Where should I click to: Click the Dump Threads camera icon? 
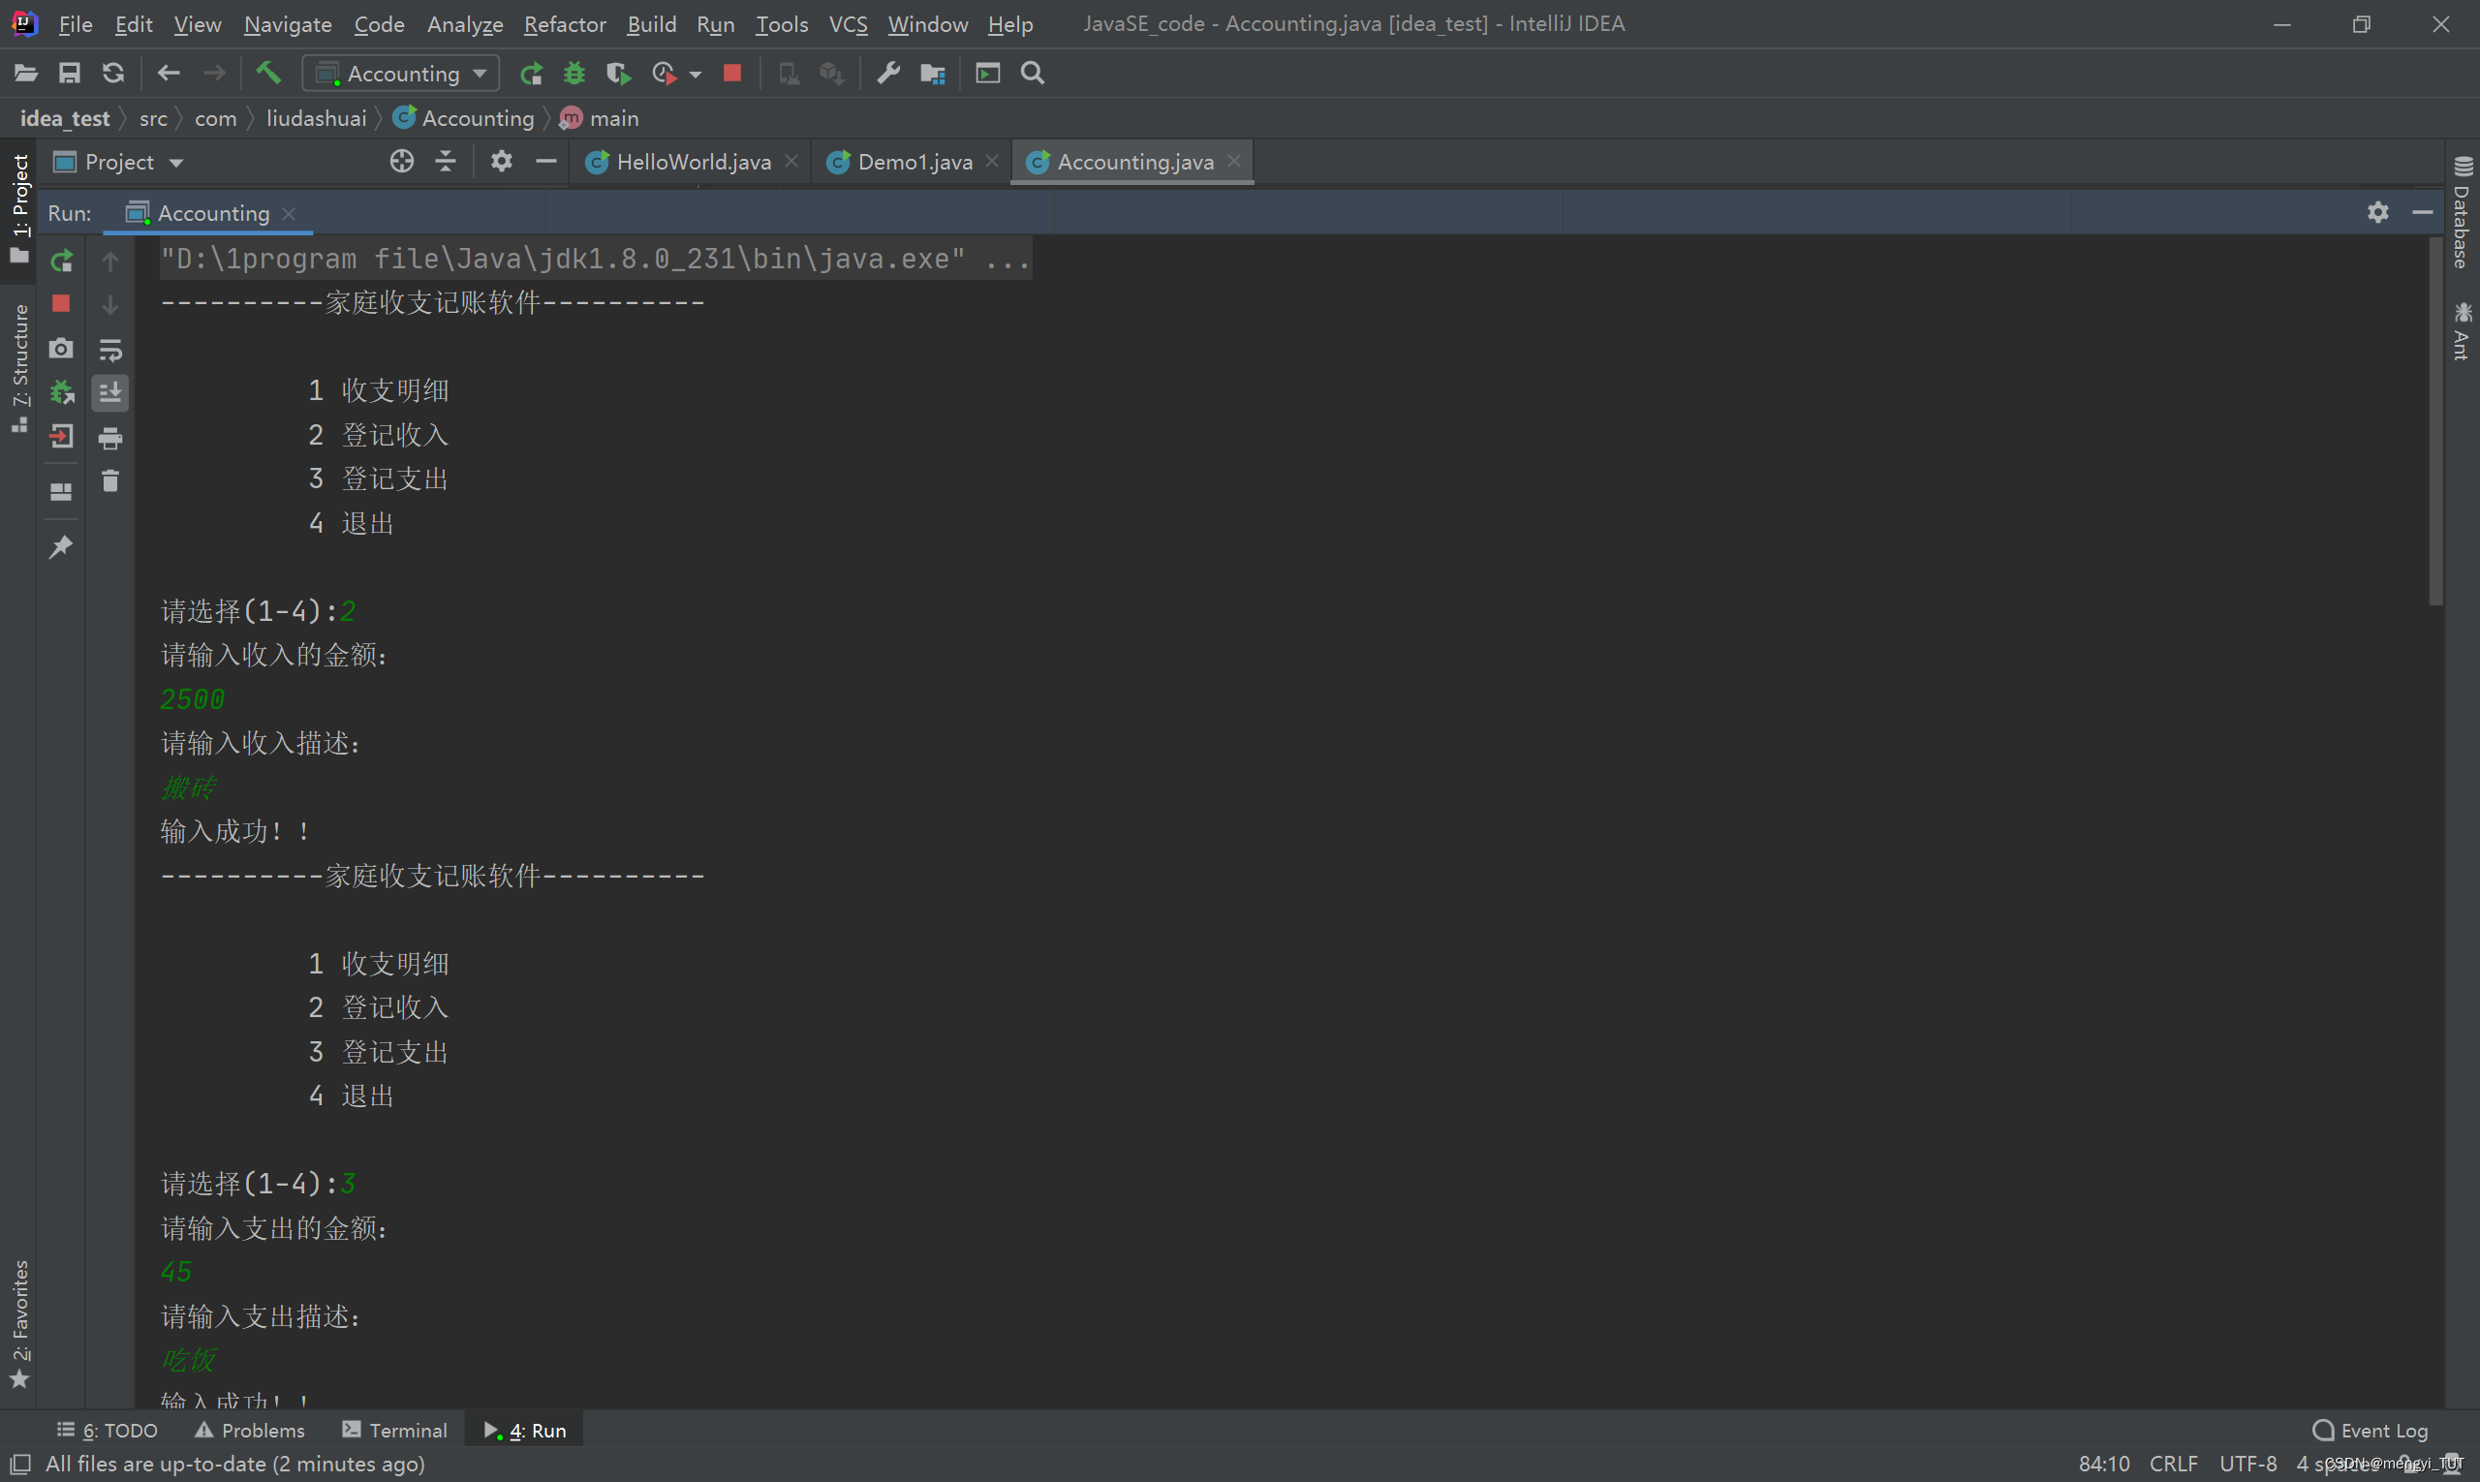click(62, 349)
